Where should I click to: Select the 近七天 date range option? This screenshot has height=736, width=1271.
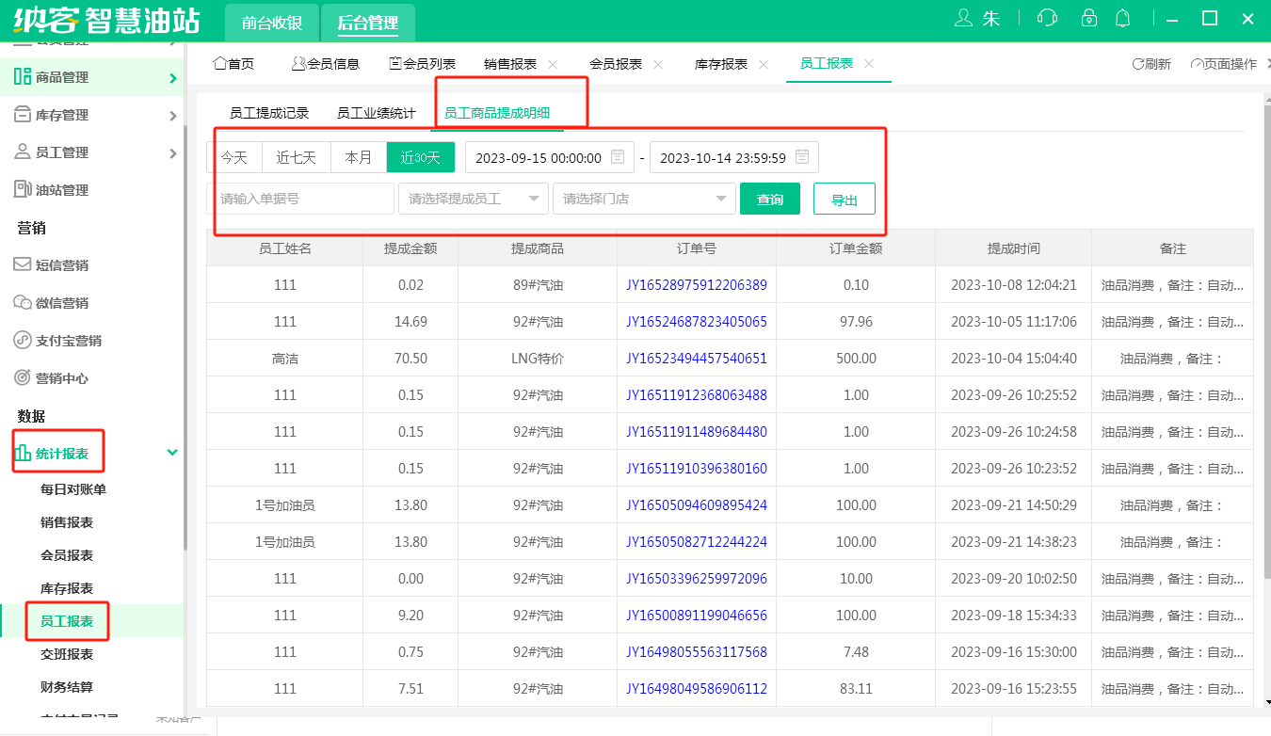[x=296, y=157]
